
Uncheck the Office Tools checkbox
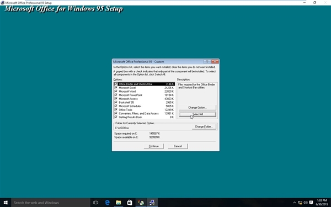116,110
